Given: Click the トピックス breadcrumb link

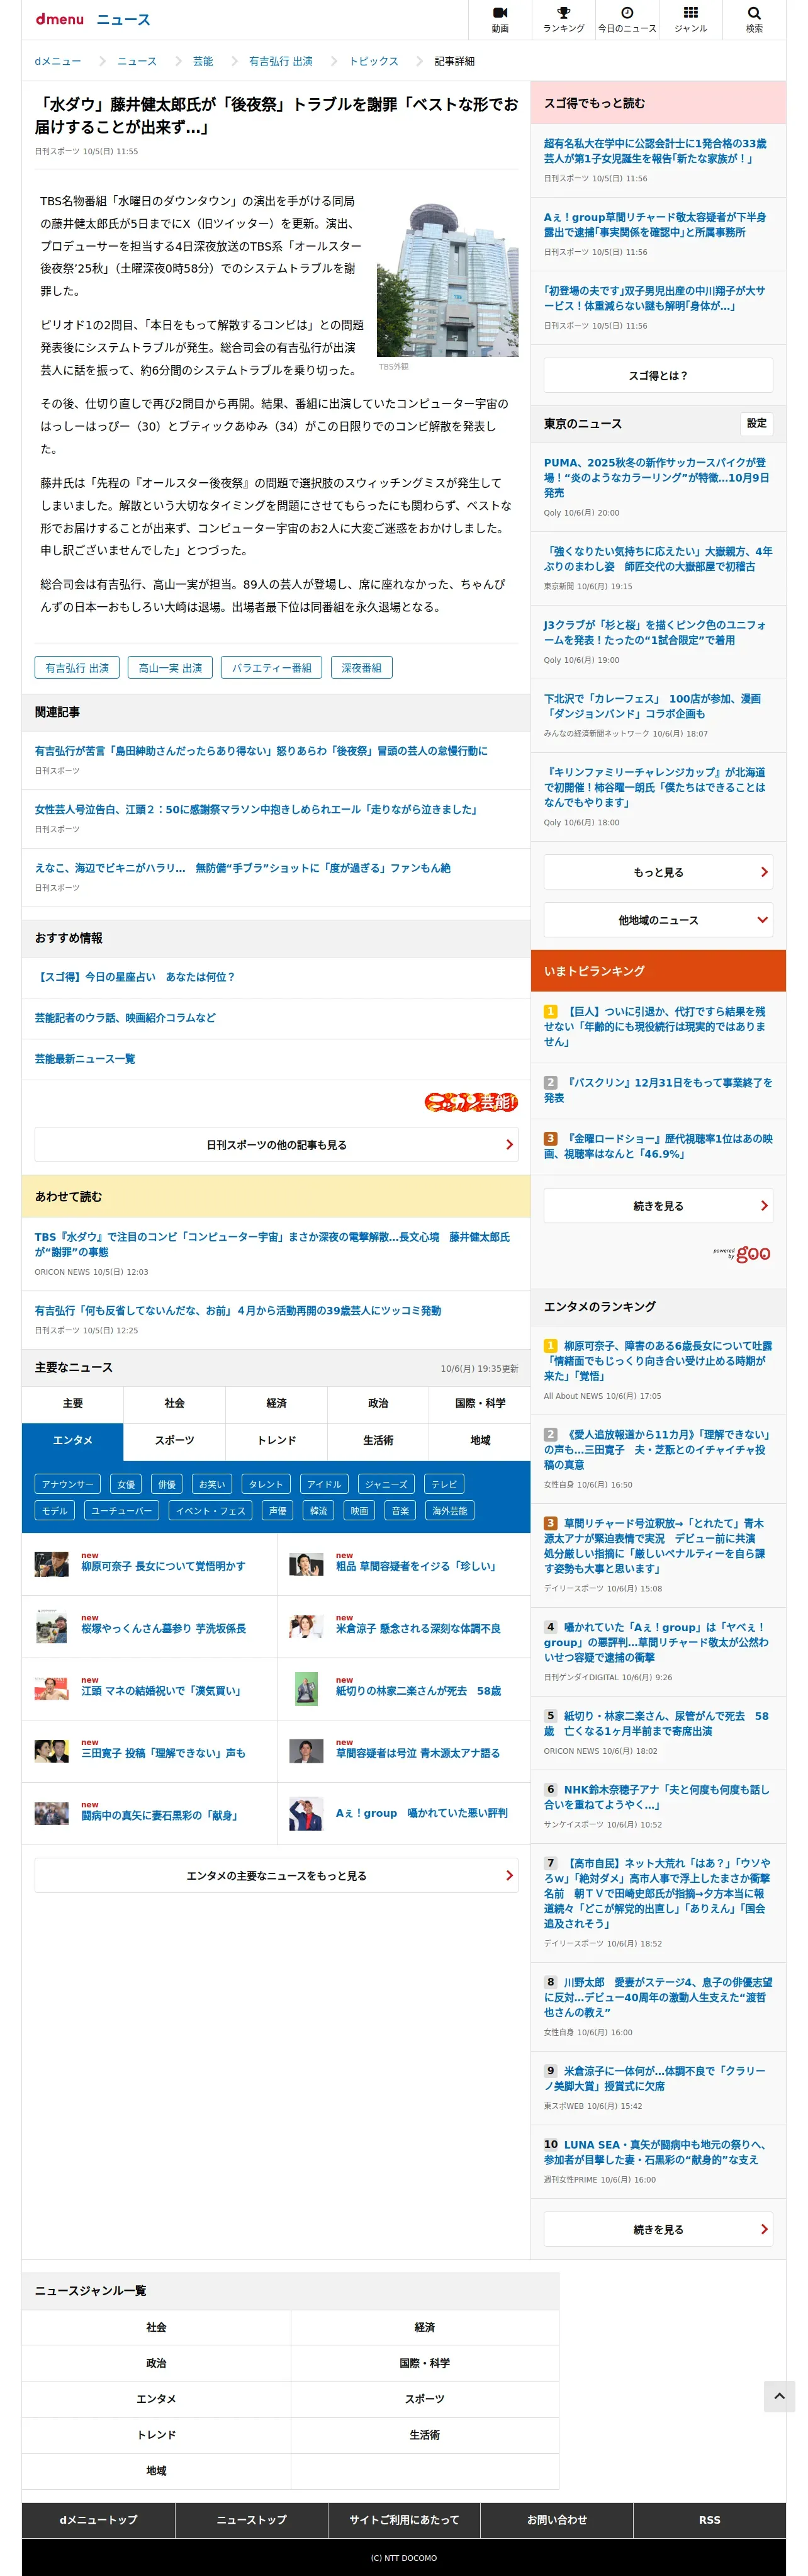Looking at the screenshot, I should point(374,61).
